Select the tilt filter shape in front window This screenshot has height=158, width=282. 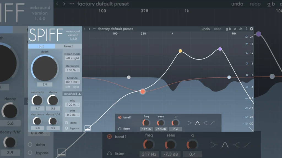coord(212,123)
